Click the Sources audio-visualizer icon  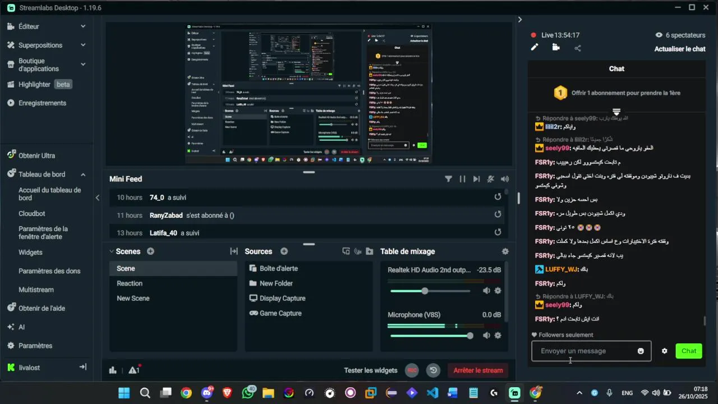coord(357,251)
